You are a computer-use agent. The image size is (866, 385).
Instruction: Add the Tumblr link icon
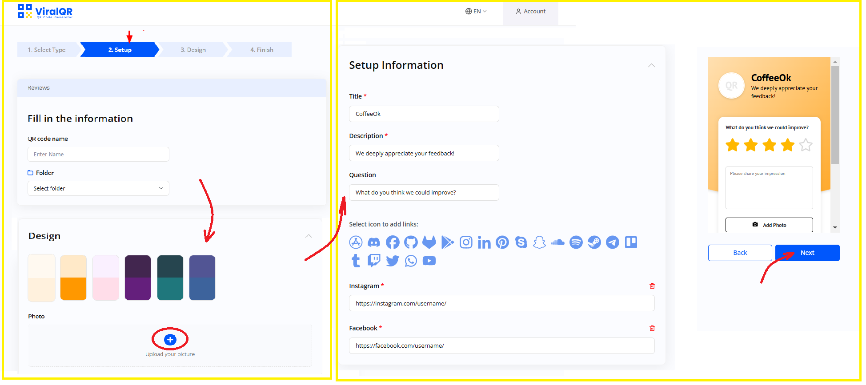(356, 261)
